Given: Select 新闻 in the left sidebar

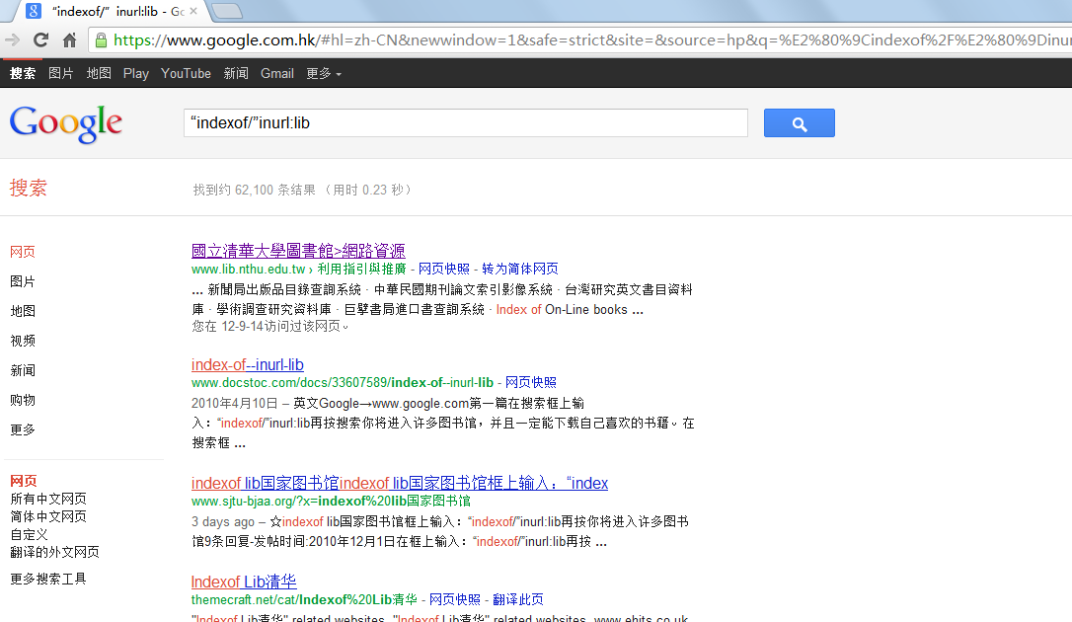Looking at the screenshot, I should pos(23,370).
